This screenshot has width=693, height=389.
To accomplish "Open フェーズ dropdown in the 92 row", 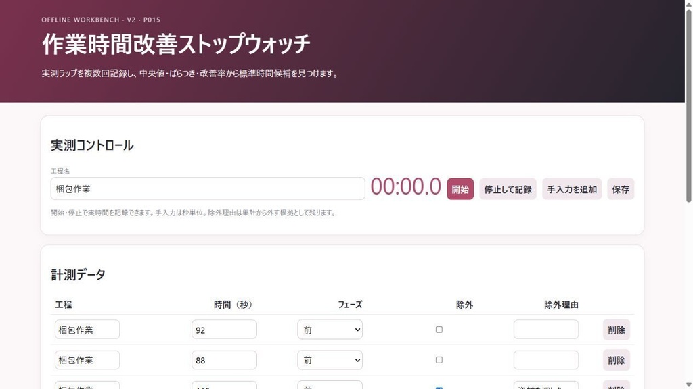I will 330,330.
